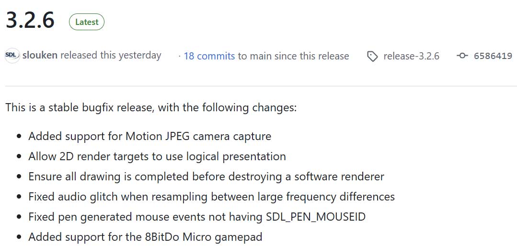Viewport: 517px width, 247px height.
Task: Select the 2D render targets list item
Action: pos(157,156)
